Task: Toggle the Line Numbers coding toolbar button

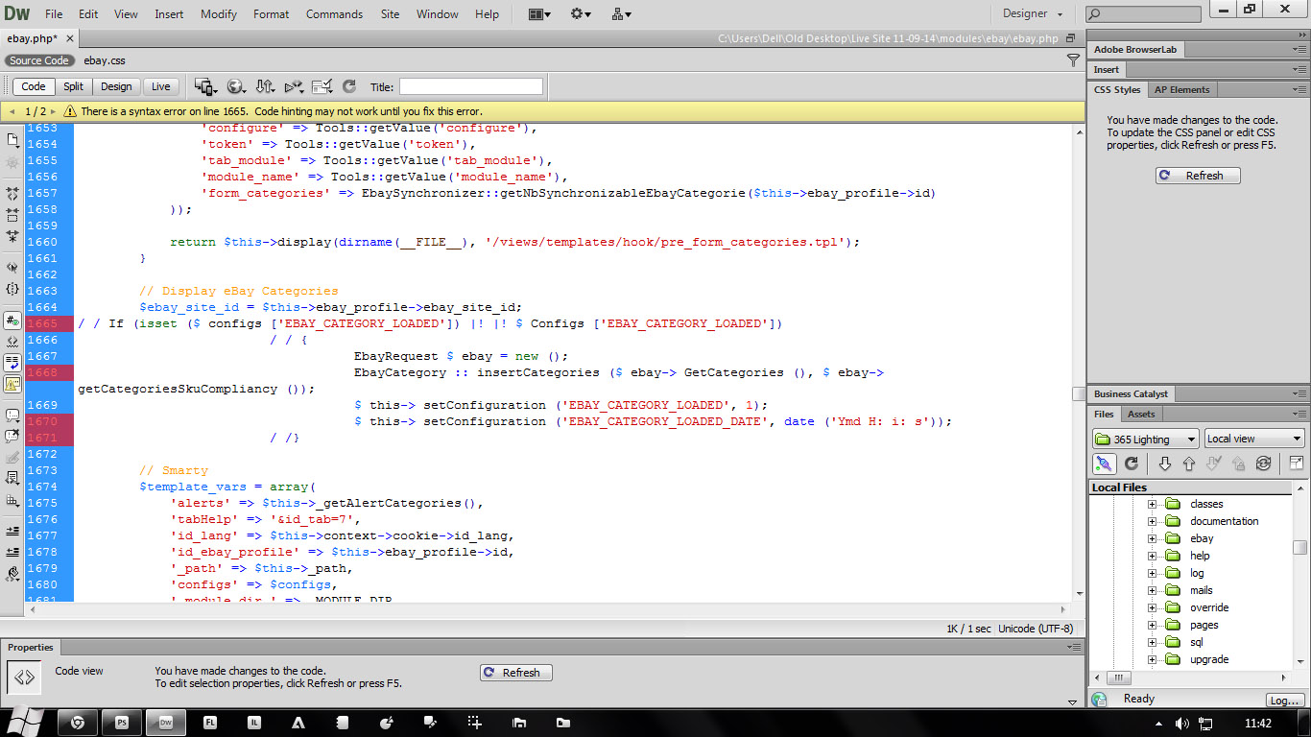Action: [12, 321]
